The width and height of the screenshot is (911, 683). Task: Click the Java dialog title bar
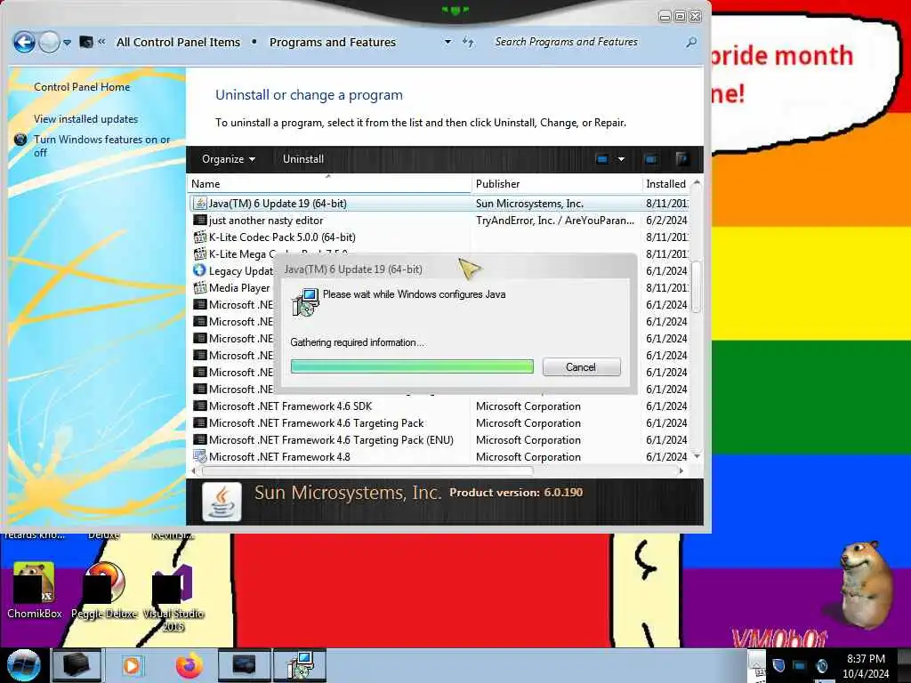pos(456,269)
